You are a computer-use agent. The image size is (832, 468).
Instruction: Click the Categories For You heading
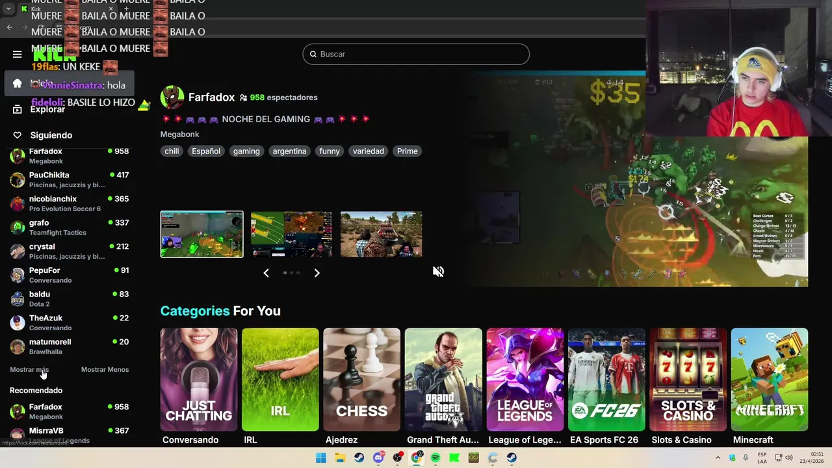tap(220, 311)
